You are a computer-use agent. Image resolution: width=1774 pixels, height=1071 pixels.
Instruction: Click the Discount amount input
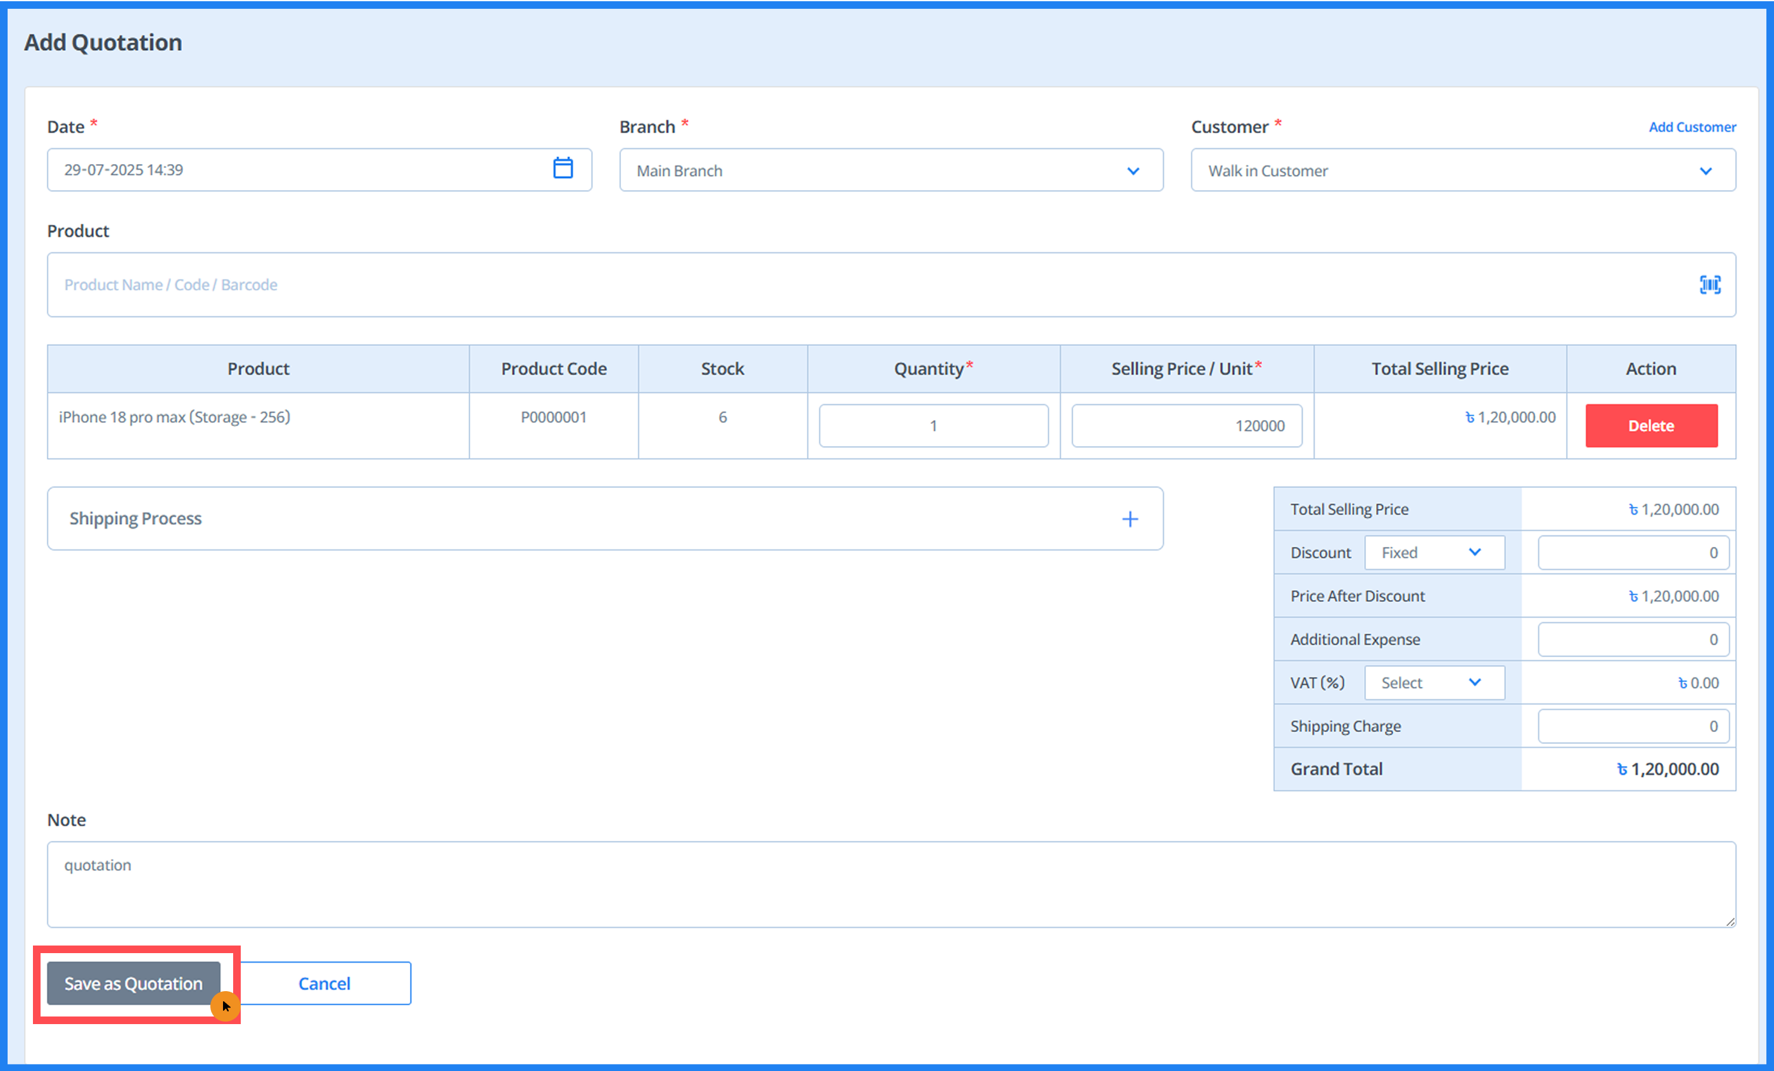pos(1633,553)
